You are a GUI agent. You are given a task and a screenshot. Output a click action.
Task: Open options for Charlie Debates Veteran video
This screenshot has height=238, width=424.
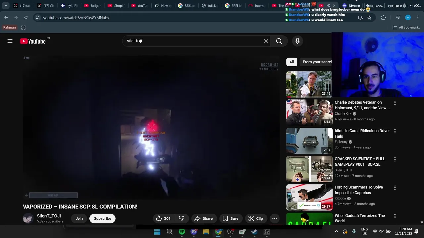tap(395, 103)
